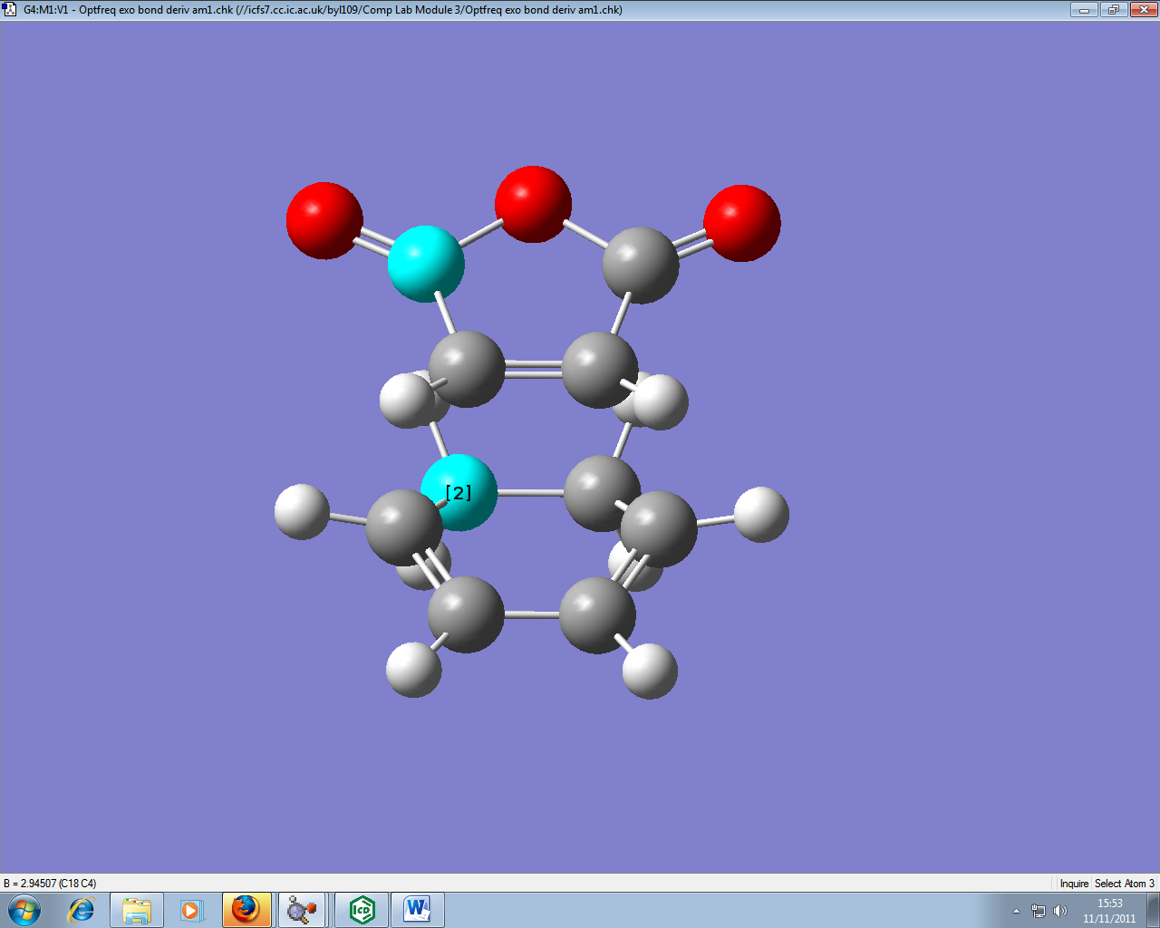Close the Optfreq exo bond deriv window
Viewport: 1160px width, 928px height.
1142,10
